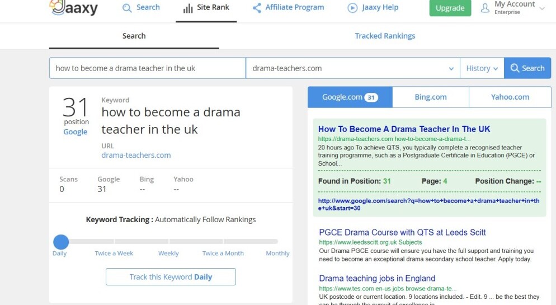
Task: Click the play icon beside Jaaxy Help
Action: pos(352,8)
